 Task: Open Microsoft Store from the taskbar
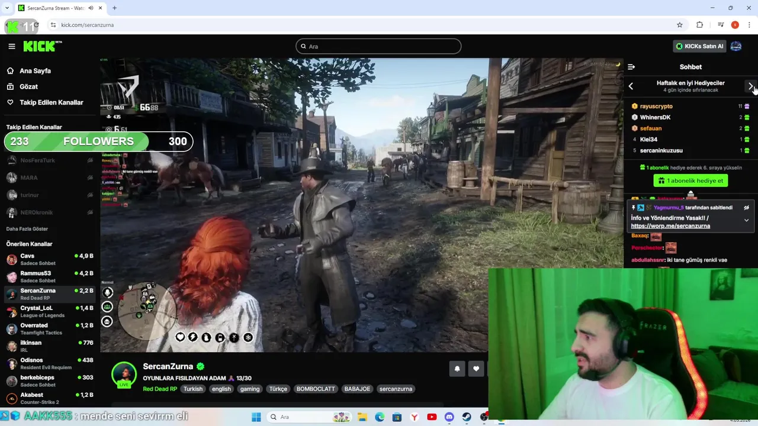coord(397,417)
